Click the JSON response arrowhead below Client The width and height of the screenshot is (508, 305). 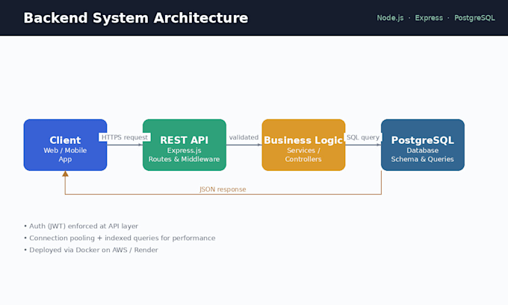[x=65, y=174]
